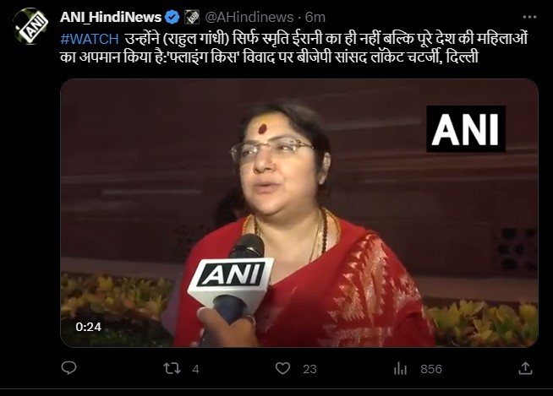Open the ANI_HindiNews display name
553x396 pixels.
pos(111,17)
